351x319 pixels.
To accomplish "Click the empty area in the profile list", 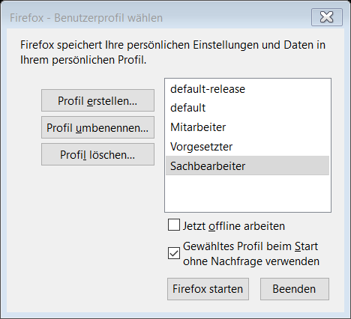I will [x=247, y=193].
